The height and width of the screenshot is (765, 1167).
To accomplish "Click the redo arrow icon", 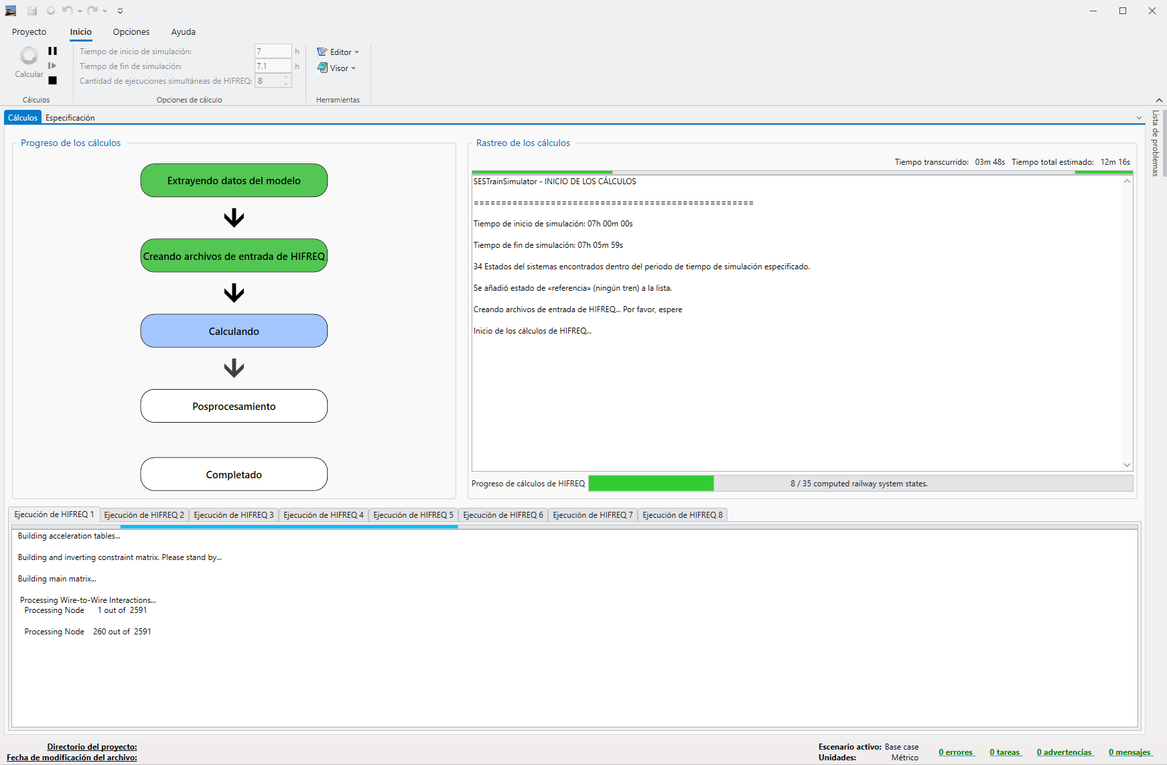I will click(92, 11).
